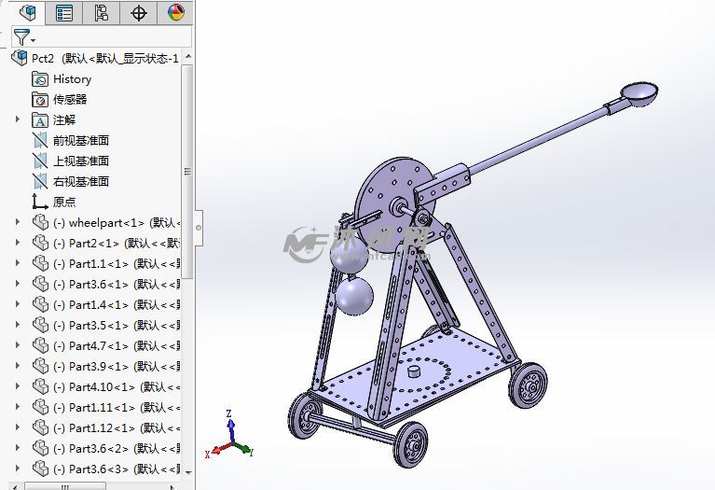Switch to the PropertyManager tab

pos(63,12)
